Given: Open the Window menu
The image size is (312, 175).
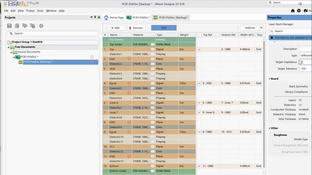Looking at the screenshot, I should coord(51,11).
